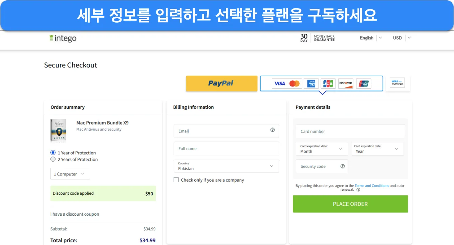Switch to Wire Transfer payment tab
Image resolution: width=454 pixels, height=245 pixels.
(397, 83)
